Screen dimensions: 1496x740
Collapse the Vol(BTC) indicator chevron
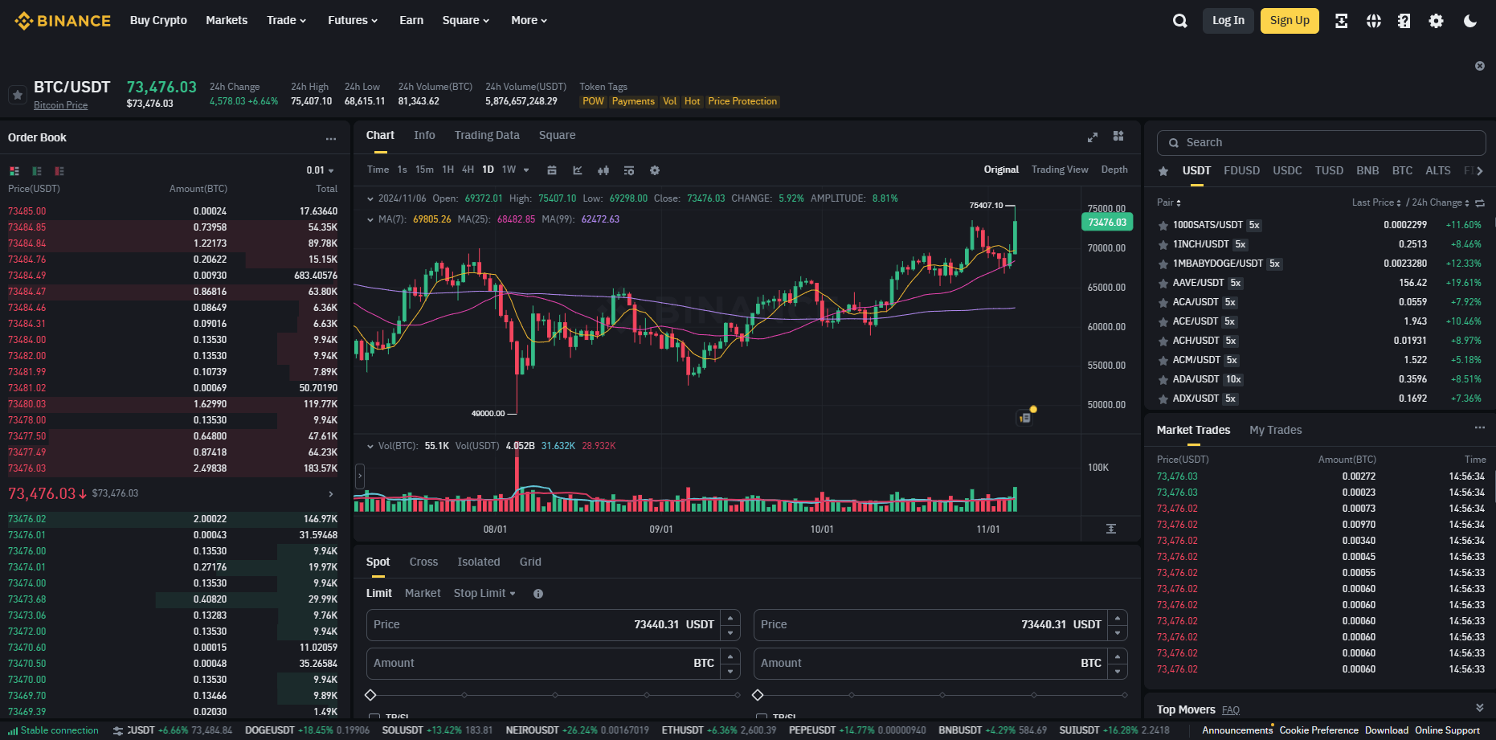370,446
